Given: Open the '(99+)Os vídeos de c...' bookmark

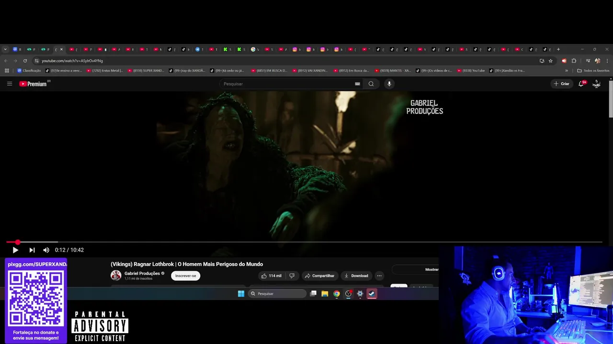Looking at the screenshot, I should point(434,71).
